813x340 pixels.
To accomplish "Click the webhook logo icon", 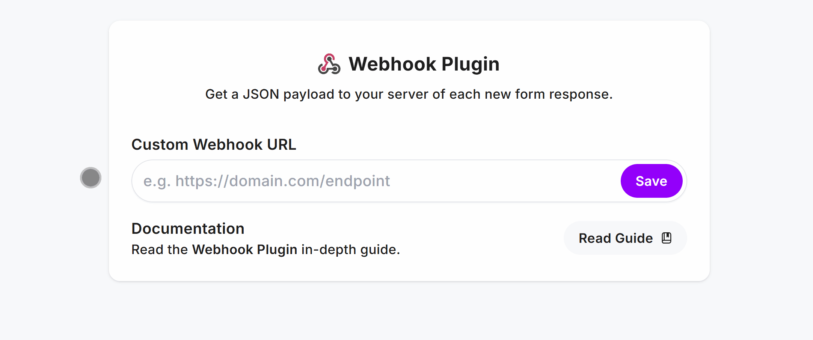I will click(x=329, y=64).
